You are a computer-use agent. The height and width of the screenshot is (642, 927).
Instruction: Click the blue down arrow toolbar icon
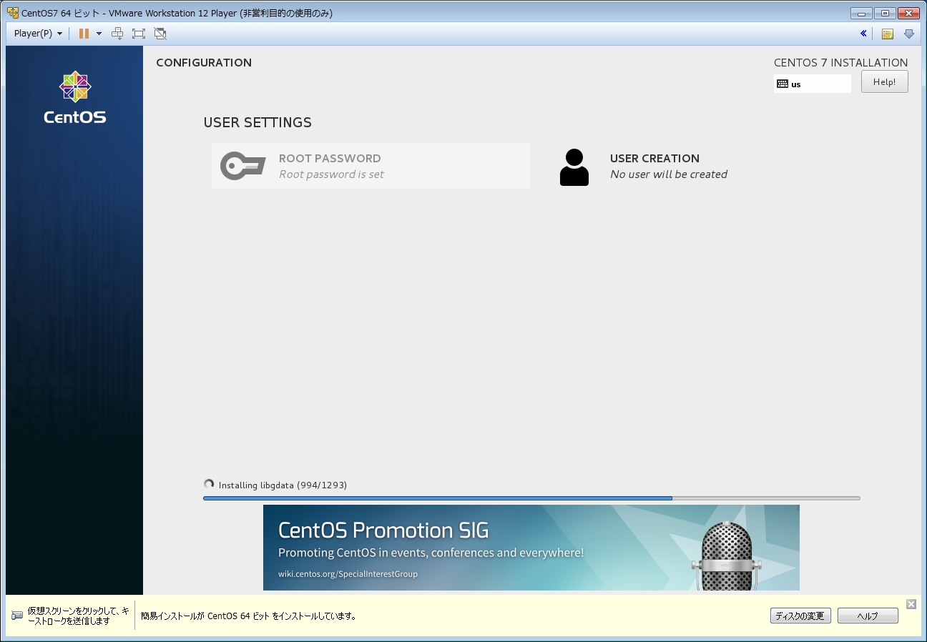click(909, 34)
